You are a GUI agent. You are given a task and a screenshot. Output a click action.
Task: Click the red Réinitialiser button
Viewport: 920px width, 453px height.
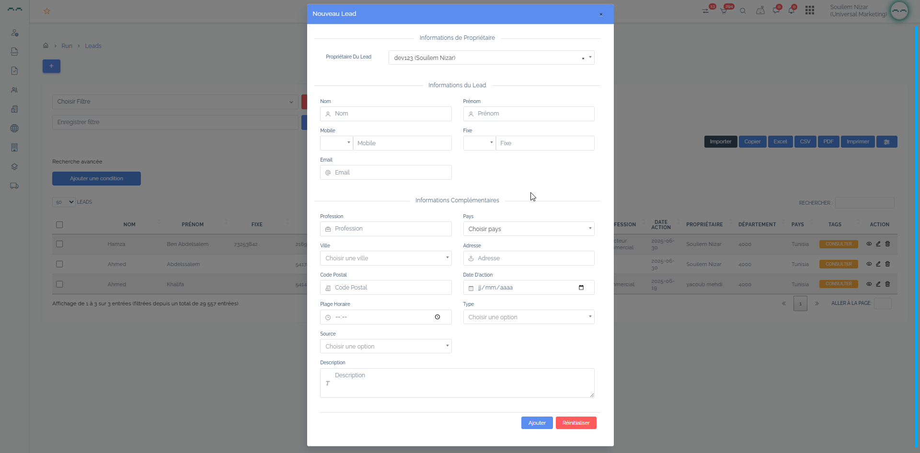[575, 423]
